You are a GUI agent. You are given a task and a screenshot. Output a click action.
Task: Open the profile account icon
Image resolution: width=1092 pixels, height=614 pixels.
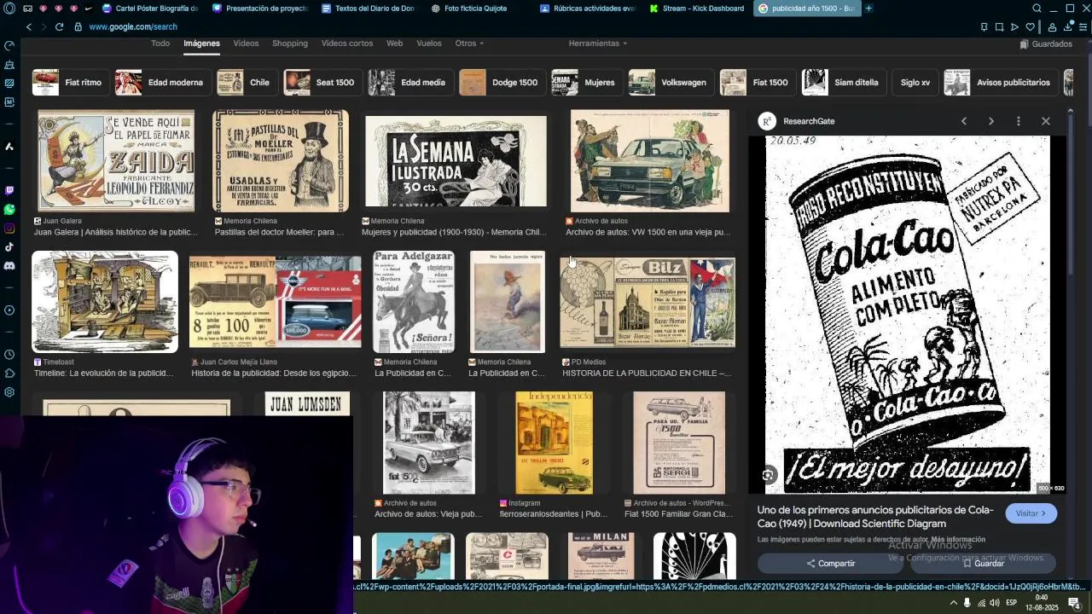coord(1052,26)
